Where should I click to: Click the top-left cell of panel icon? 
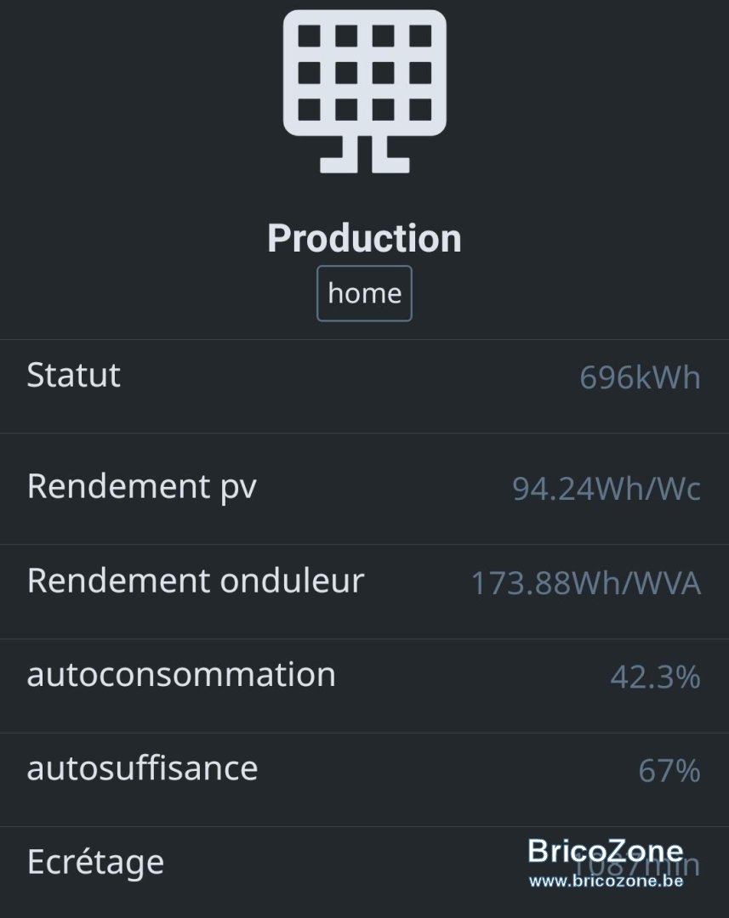tap(310, 37)
